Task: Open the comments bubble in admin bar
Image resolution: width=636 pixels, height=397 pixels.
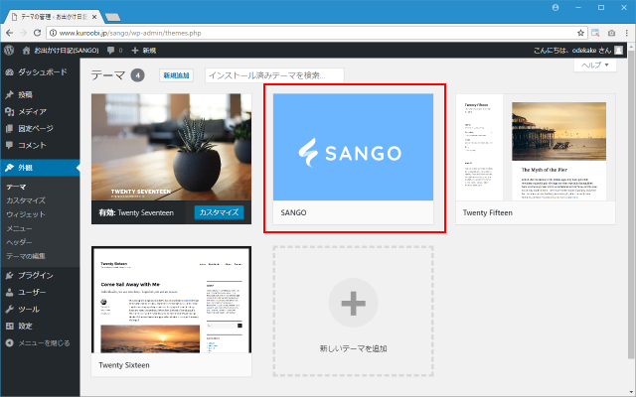Action: click(110, 51)
